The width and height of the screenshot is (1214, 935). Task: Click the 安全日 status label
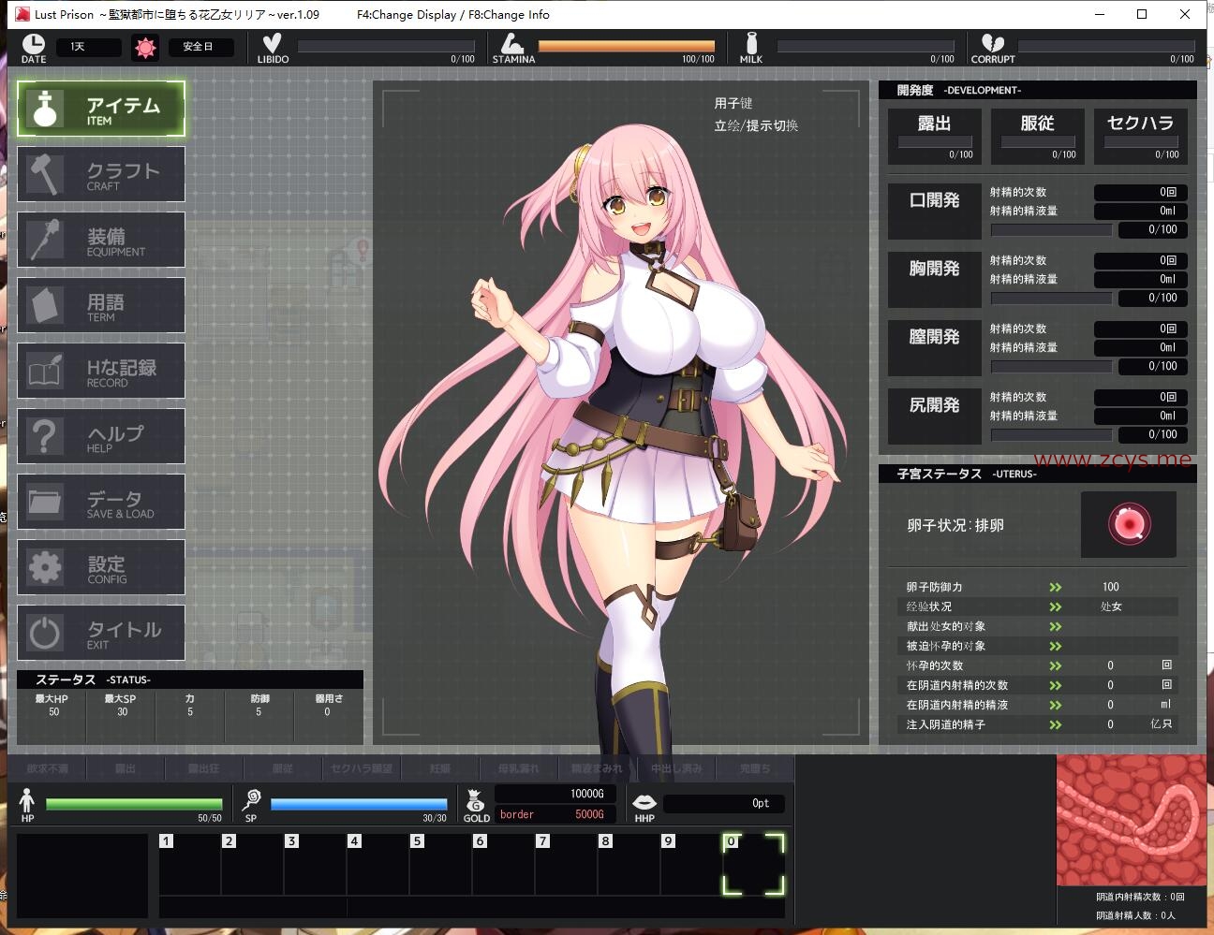pos(201,47)
